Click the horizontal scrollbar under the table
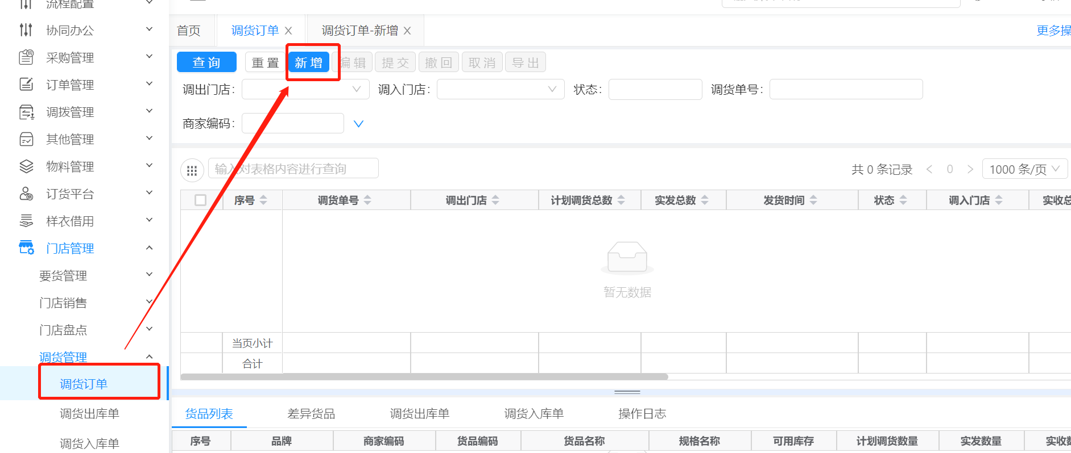 coord(424,377)
